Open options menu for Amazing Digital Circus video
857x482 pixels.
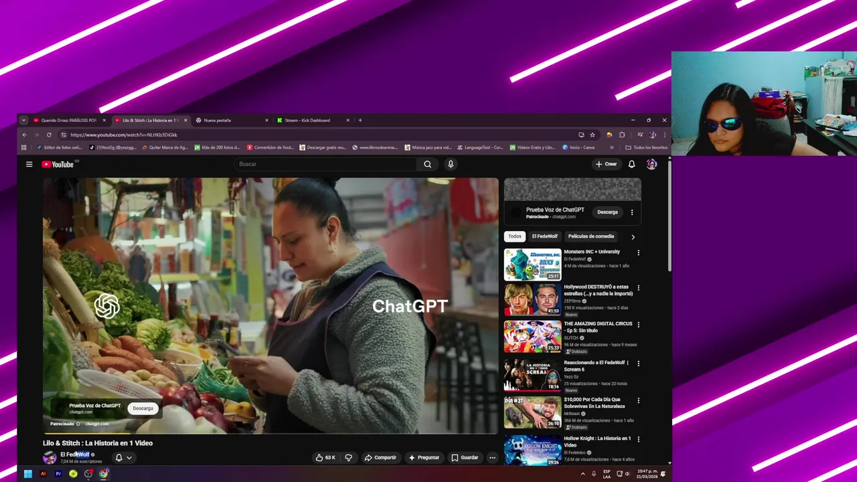[638, 325]
